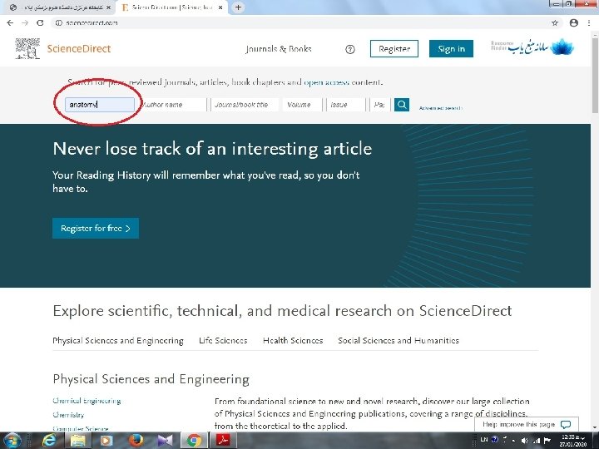Click the Sign in button

point(451,49)
